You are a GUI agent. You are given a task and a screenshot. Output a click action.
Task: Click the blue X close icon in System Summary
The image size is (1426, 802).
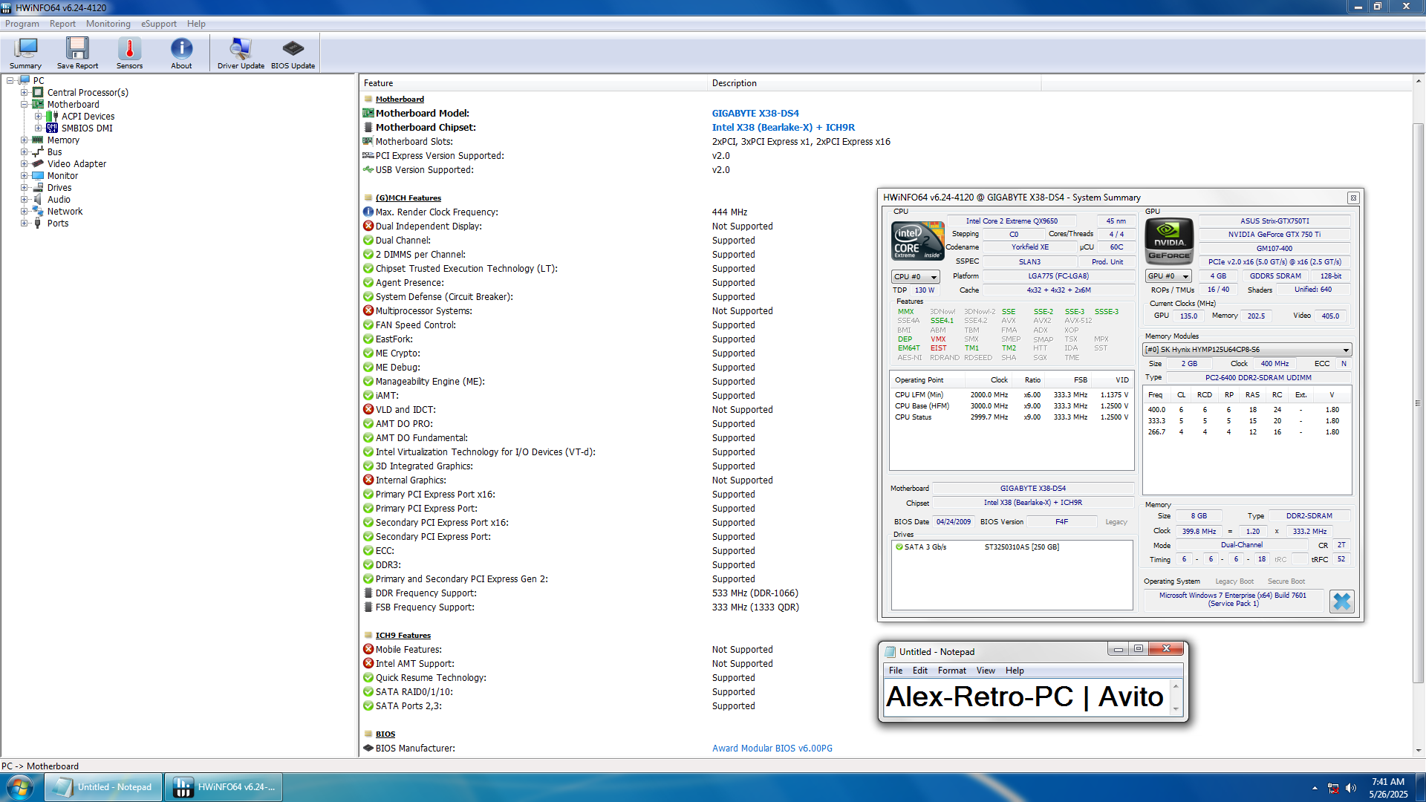(1341, 601)
